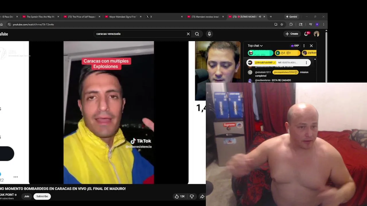
Task: Open the media controls icon in Chrome toolbar
Action: 311,25
